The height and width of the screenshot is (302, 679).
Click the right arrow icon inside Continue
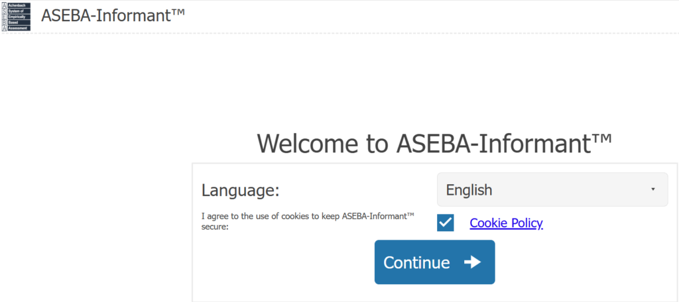[472, 262]
